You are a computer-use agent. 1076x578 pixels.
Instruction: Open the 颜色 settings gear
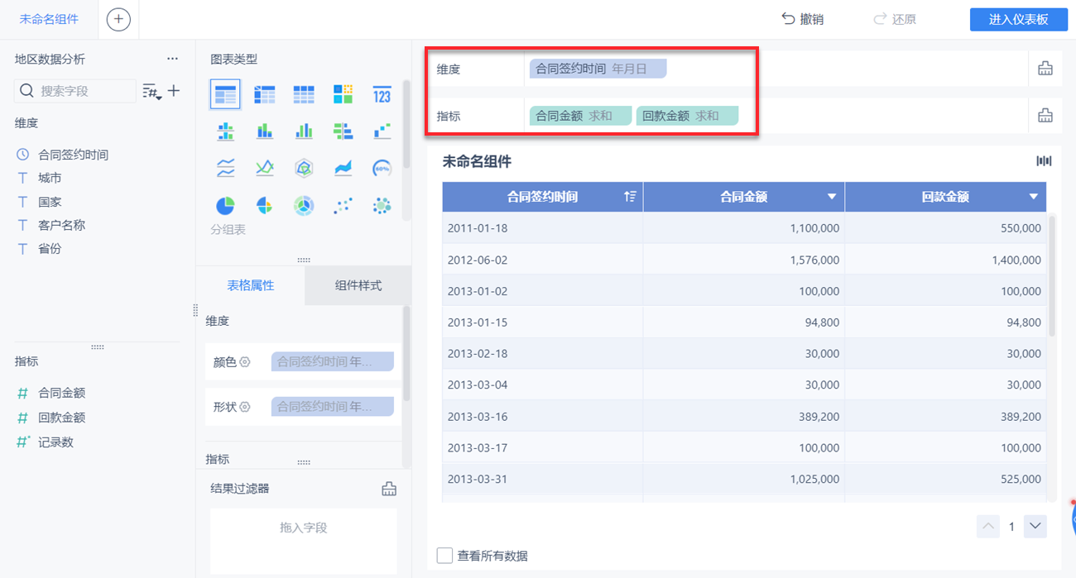point(245,362)
